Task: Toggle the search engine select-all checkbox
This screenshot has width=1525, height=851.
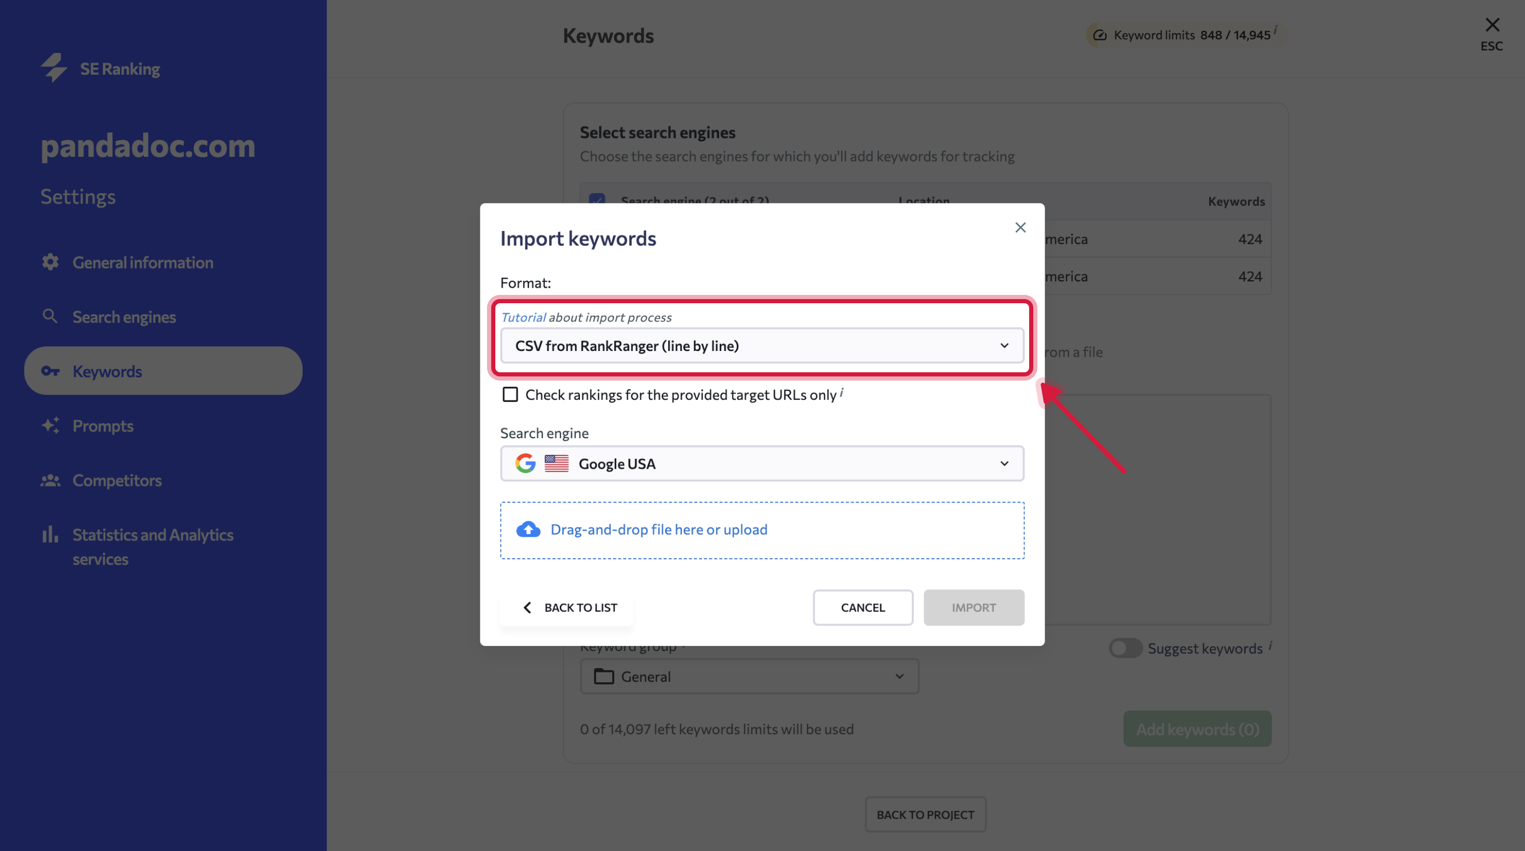Action: pos(597,199)
